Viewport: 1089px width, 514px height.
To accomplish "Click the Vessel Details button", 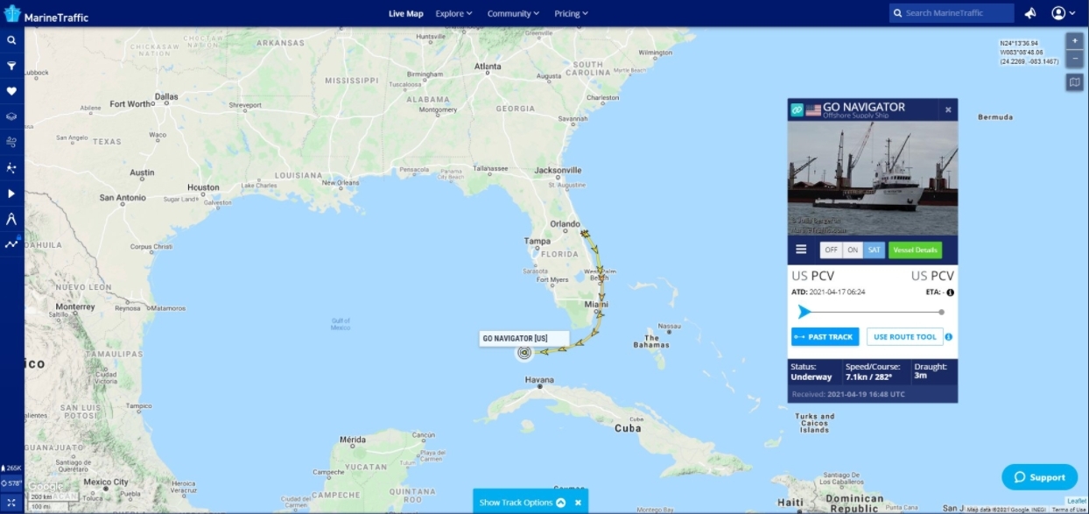I will tap(916, 250).
